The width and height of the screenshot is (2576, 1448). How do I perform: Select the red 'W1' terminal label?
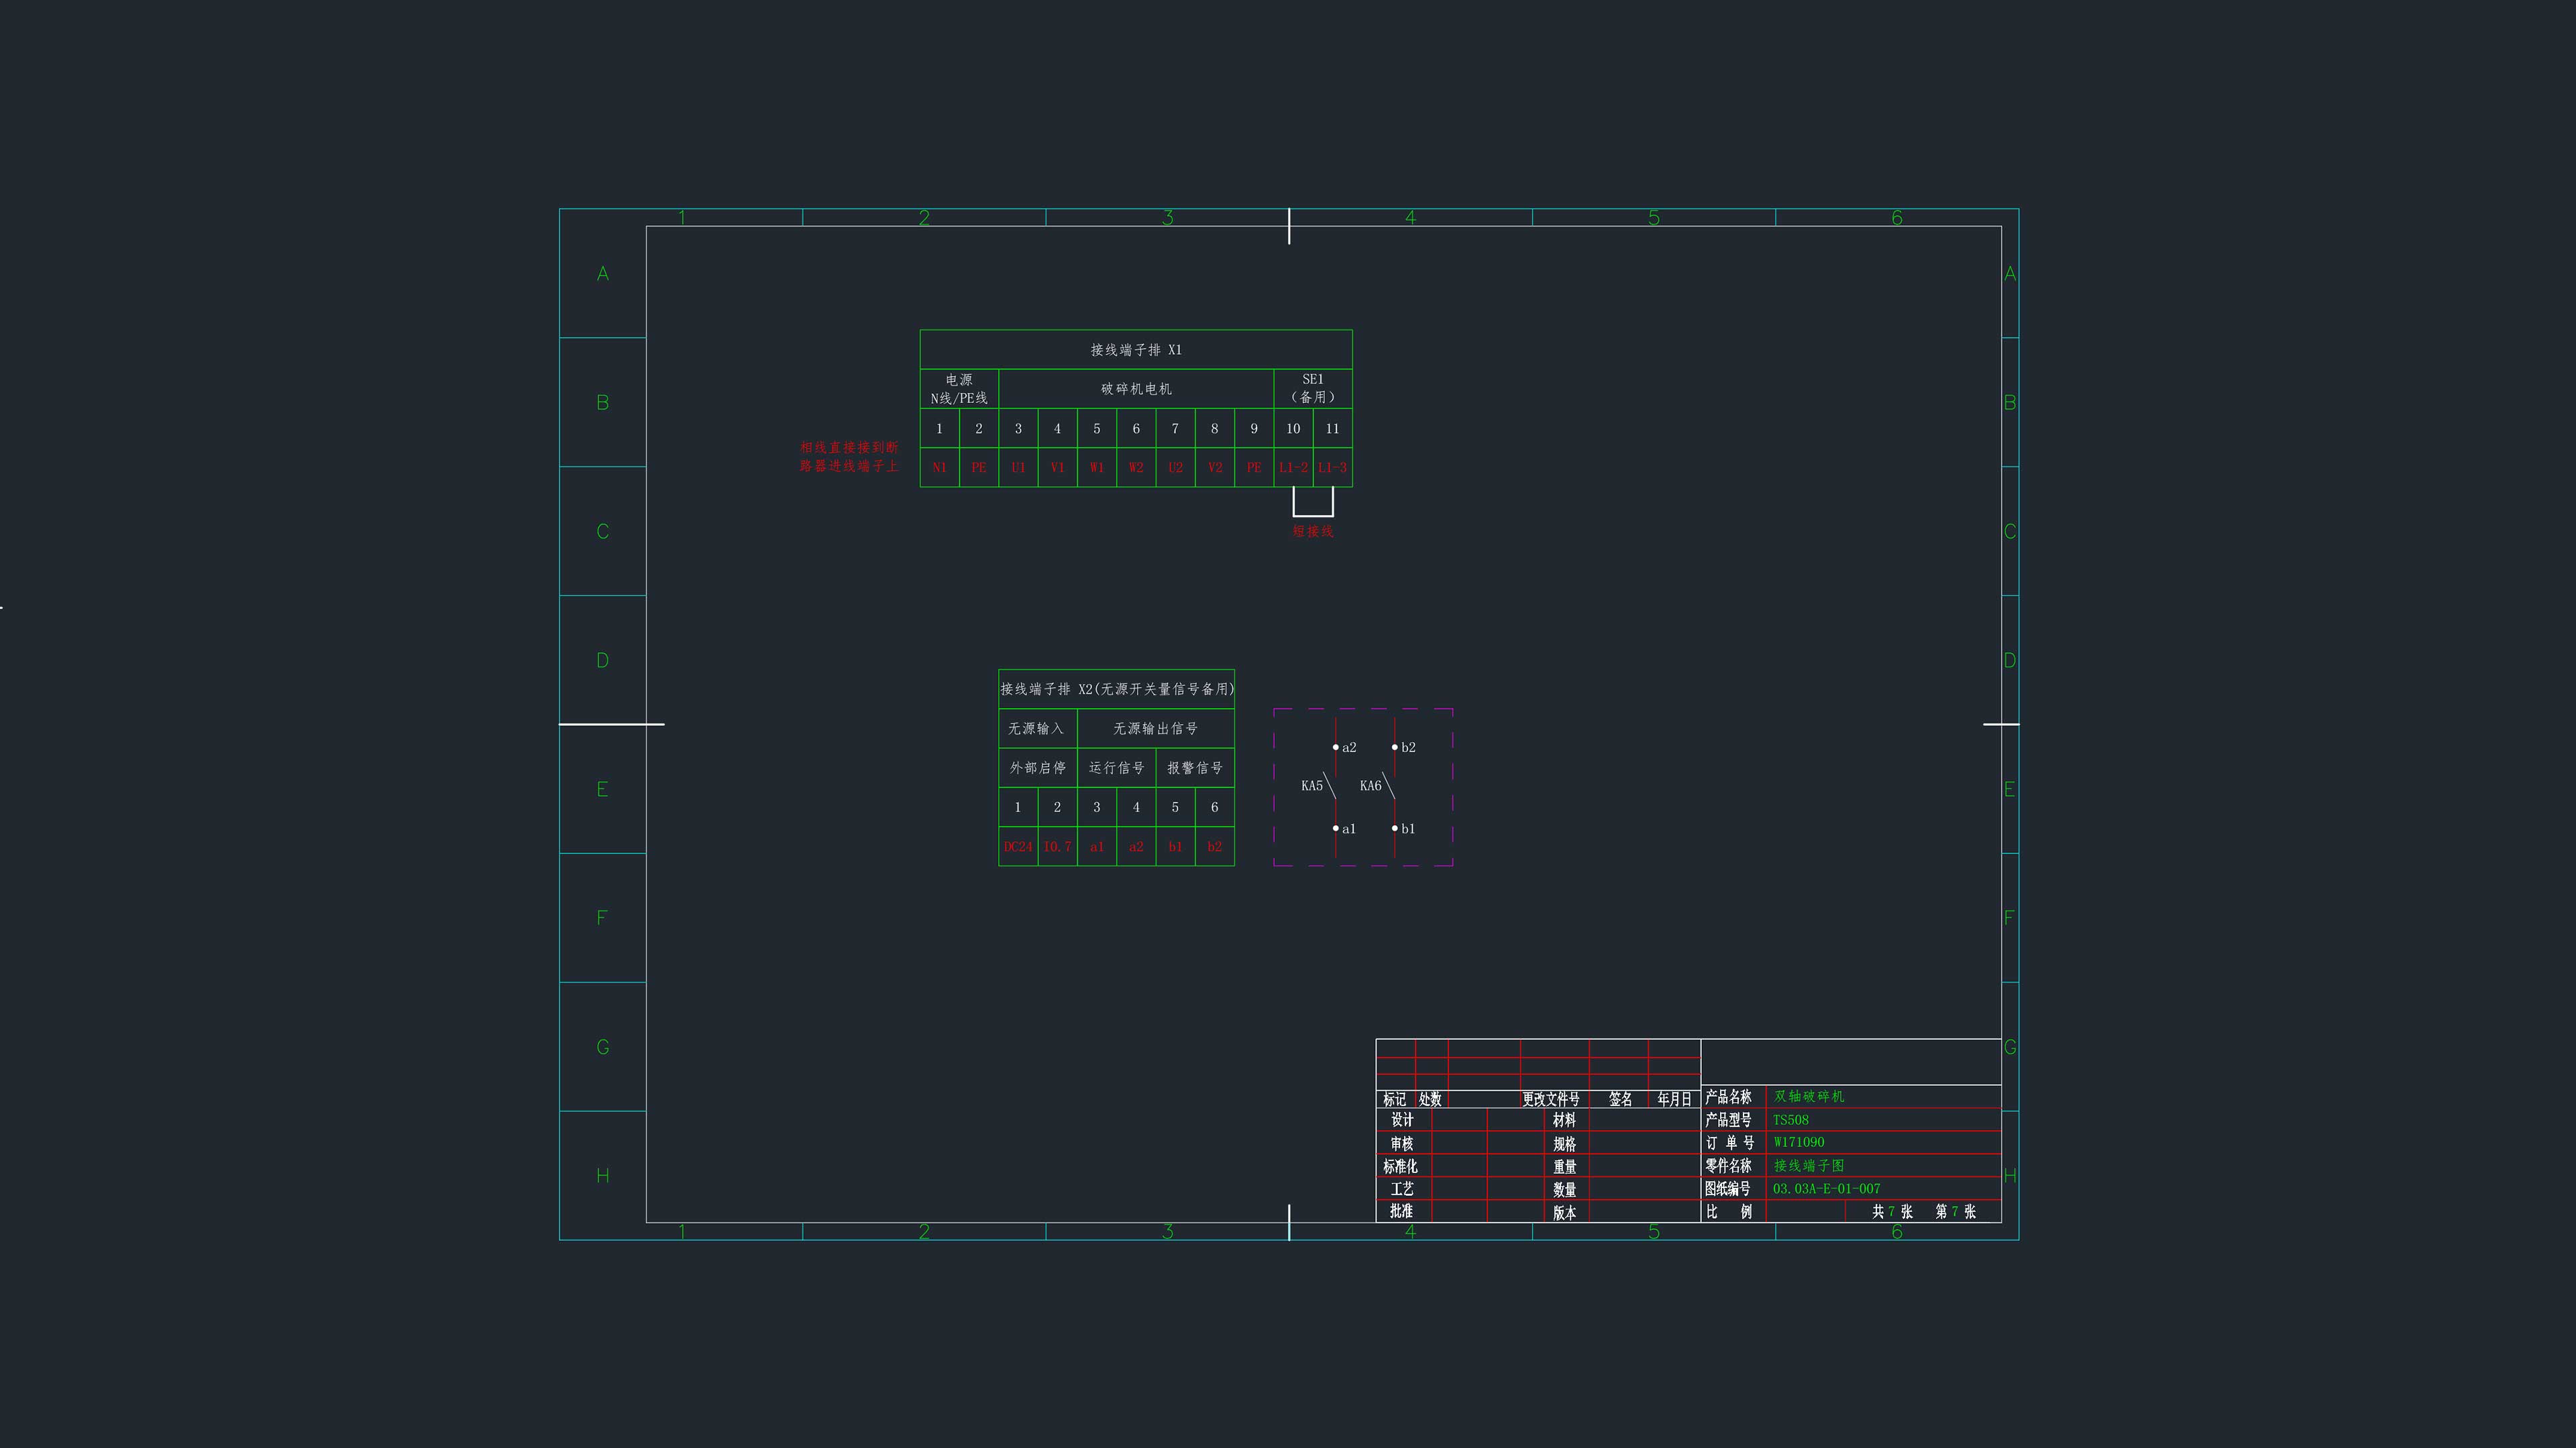[1097, 468]
